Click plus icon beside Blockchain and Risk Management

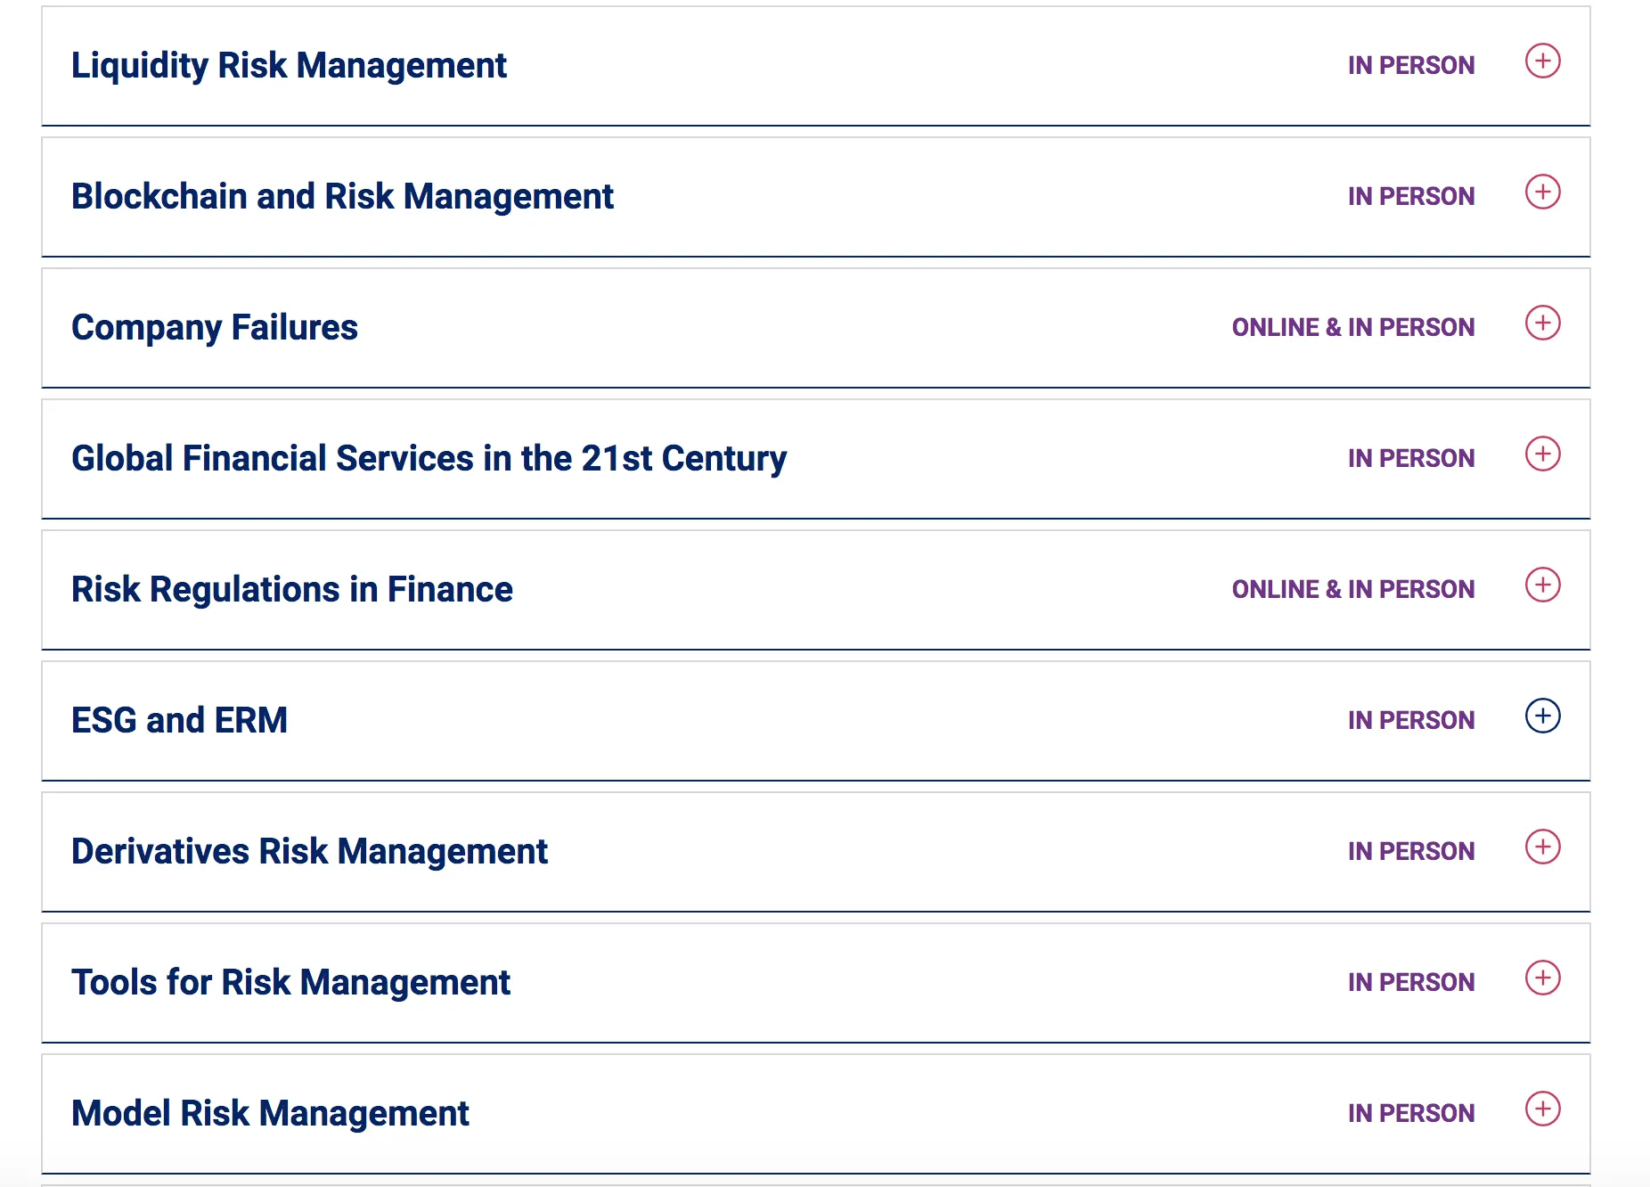click(x=1542, y=192)
